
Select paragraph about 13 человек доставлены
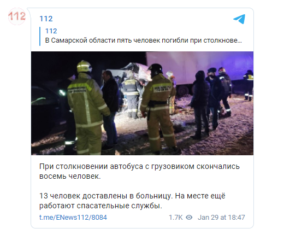[132, 201]
